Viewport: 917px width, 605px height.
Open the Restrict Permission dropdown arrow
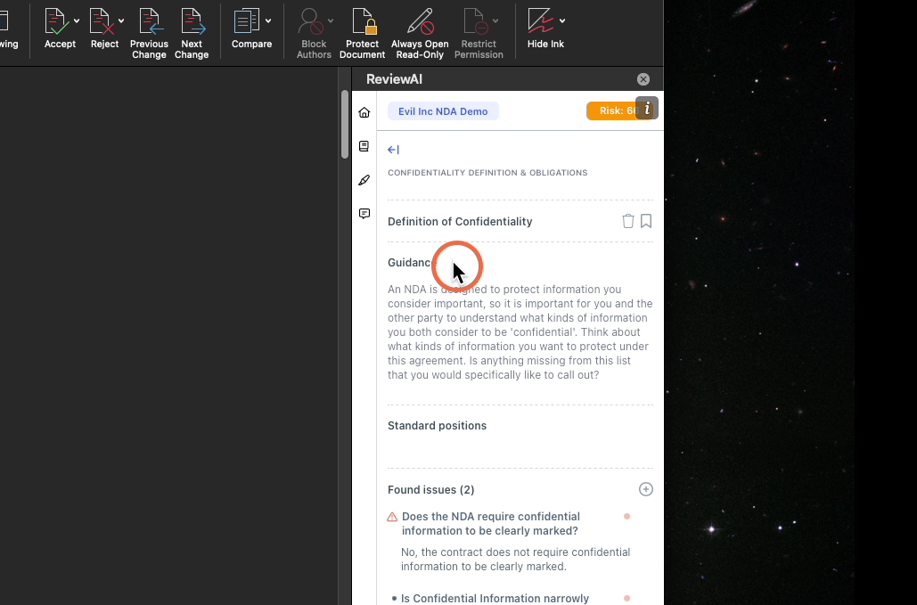pyautogui.click(x=495, y=21)
